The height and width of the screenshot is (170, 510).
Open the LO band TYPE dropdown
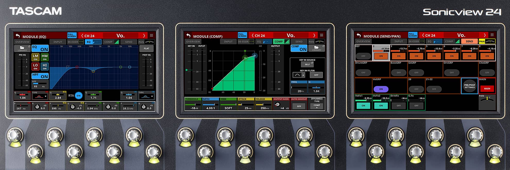click(x=40, y=96)
